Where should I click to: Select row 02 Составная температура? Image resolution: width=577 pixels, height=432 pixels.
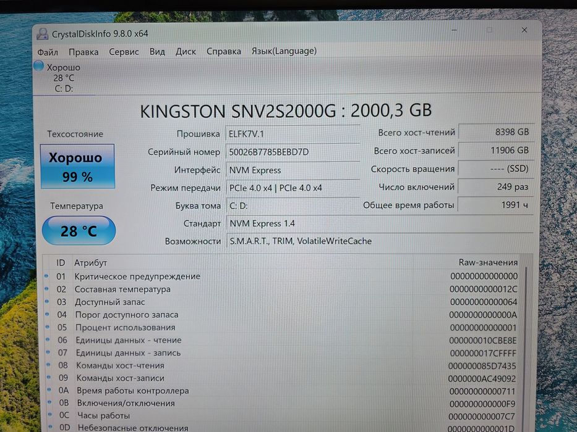[x=282, y=289]
